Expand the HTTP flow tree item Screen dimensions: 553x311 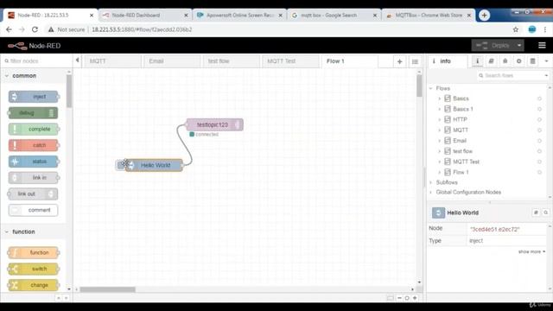click(x=440, y=119)
